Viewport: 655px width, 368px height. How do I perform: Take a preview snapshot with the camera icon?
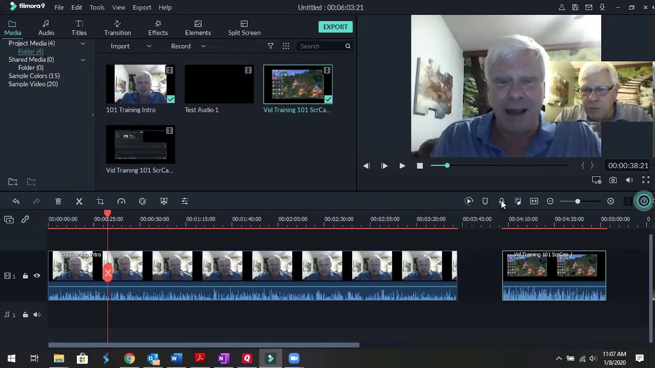pos(613,180)
